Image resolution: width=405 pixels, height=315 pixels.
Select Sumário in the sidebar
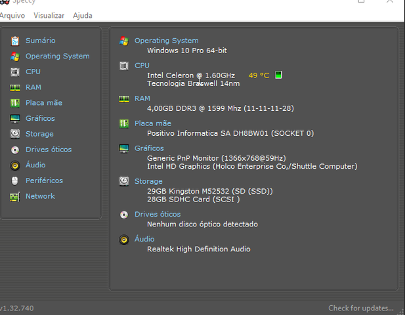pyautogui.click(x=40, y=41)
